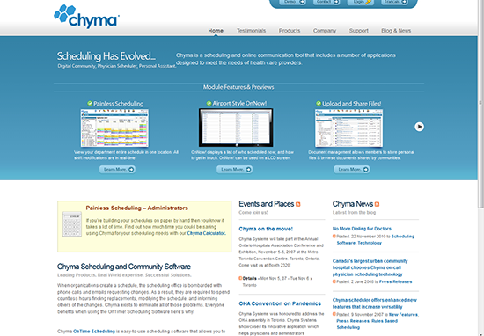Open the Events and Places RSS feed icon

pos(297,204)
